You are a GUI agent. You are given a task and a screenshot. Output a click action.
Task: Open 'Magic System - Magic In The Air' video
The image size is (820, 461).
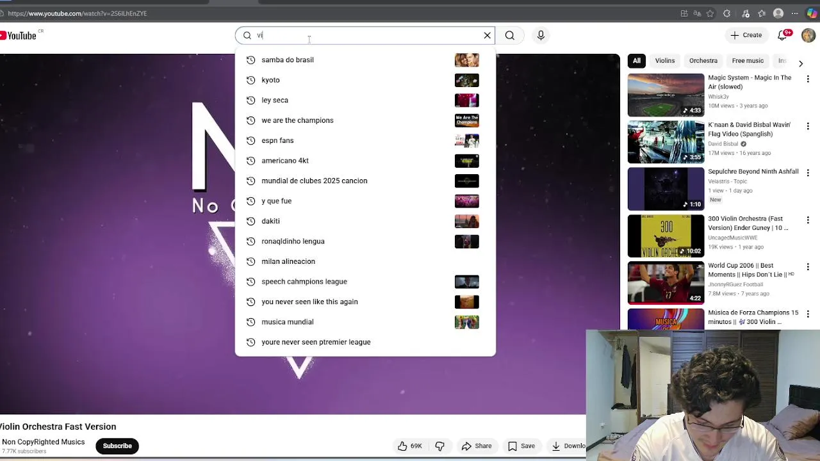(750, 82)
